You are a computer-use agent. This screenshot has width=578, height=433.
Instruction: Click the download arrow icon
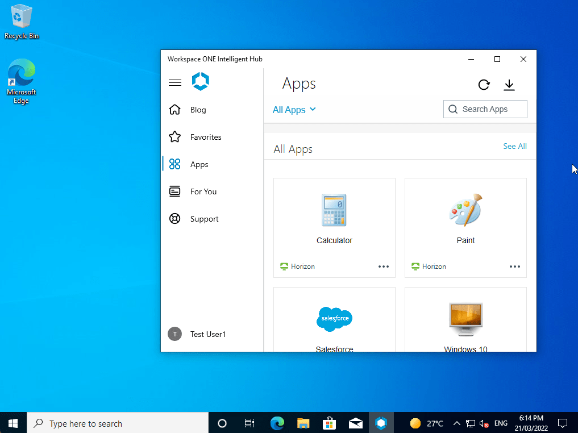pos(509,85)
